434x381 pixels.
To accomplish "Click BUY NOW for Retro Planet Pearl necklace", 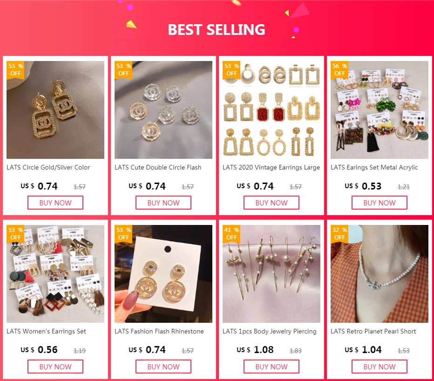I will pyautogui.click(x=380, y=367).
